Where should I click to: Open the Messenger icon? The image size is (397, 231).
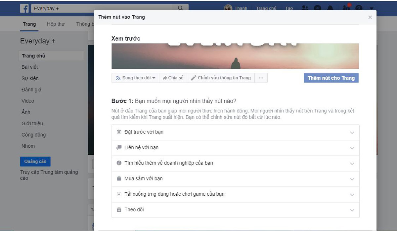(x=318, y=8)
